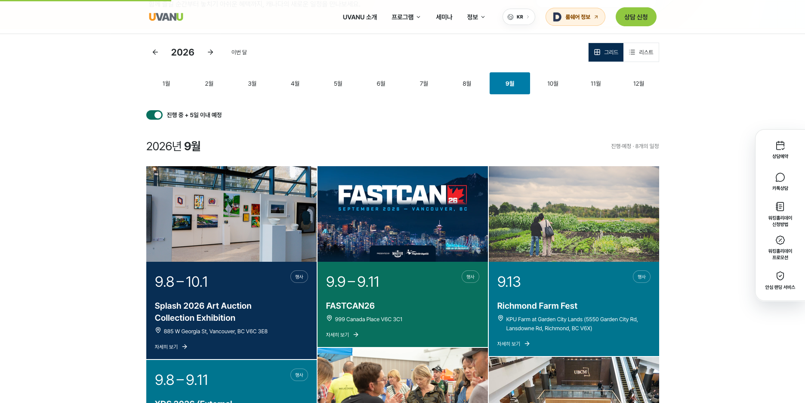Select the 6월 month tab

[x=381, y=84]
